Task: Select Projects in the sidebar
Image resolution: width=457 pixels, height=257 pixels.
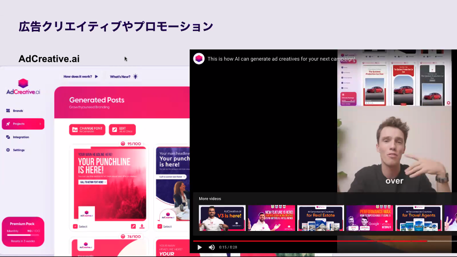Action: coord(23,123)
